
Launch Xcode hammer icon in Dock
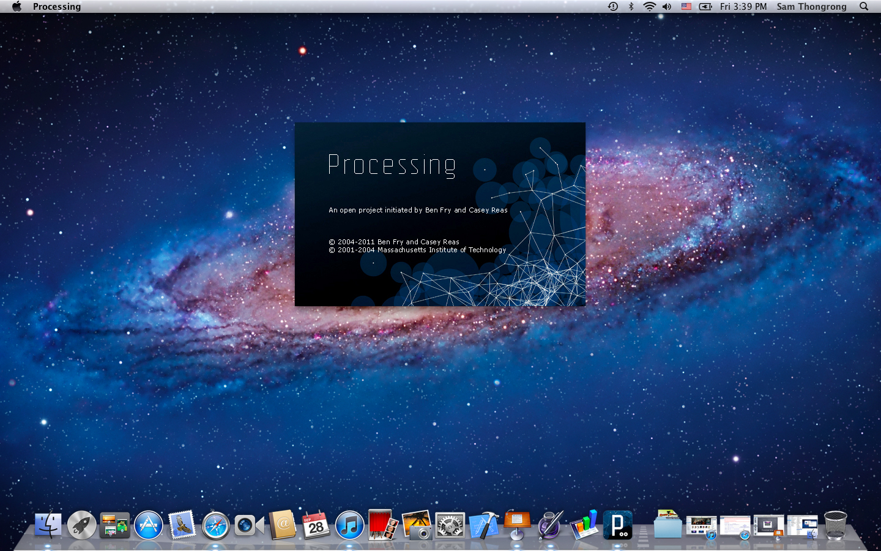point(483,525)
